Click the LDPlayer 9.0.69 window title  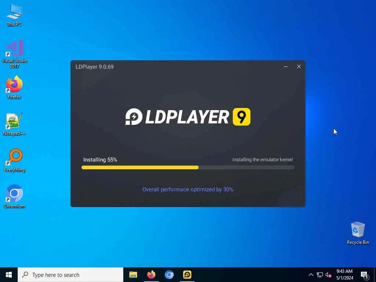pyautogui.click(x=94, y=67)
